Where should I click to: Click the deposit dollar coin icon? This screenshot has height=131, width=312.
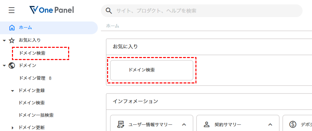[x=293, y=124]
